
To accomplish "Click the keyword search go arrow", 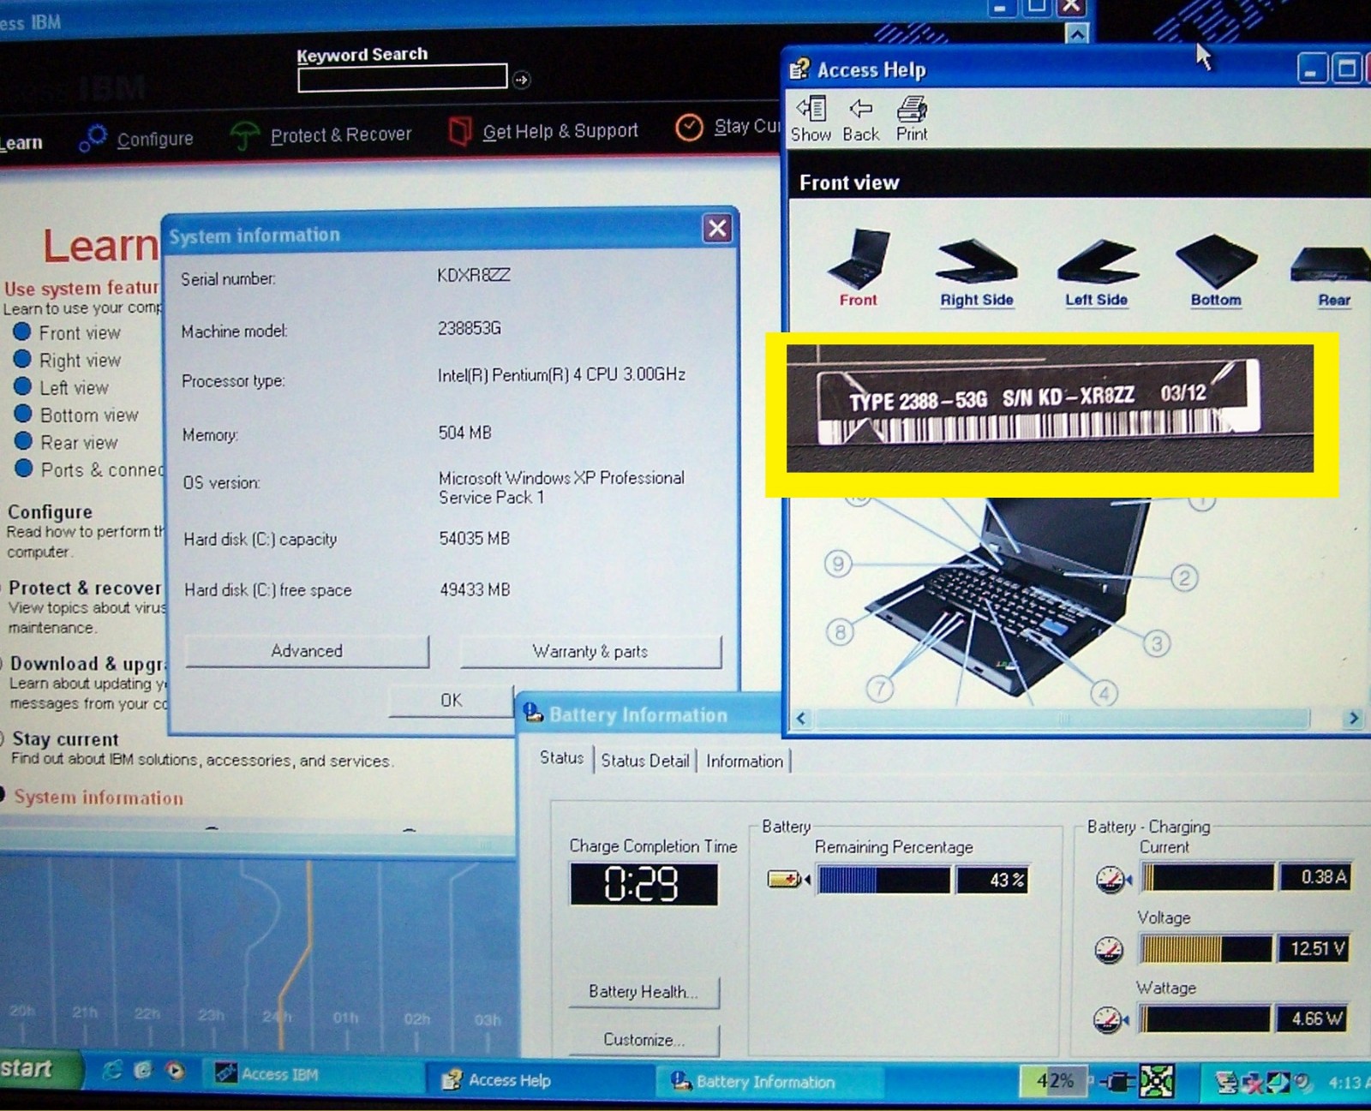I will click(x=521, y=80).
